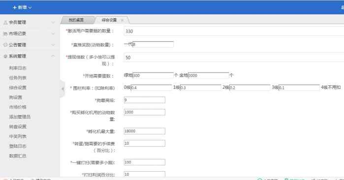Expand the 会员管理 menu chevron
The width and height of the screenshot is (344, 180).
53,22
